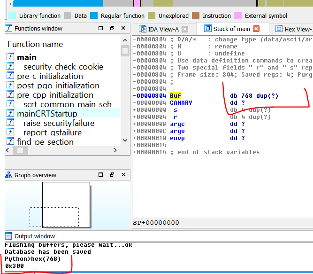Image resolution: width=313 pixels, height=274 pixels.
Task: Click the icon beside mainCRTStartup function
Action: point(10,114)
